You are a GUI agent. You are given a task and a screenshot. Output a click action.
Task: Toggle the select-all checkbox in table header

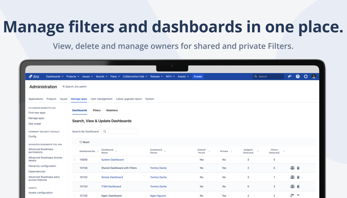click(x=74, y=142)
